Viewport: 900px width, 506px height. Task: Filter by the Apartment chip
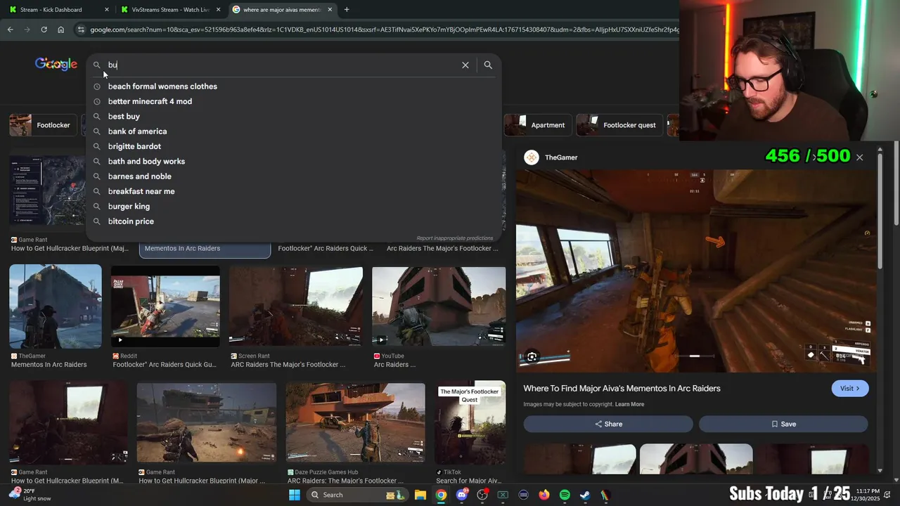(538, 125)
